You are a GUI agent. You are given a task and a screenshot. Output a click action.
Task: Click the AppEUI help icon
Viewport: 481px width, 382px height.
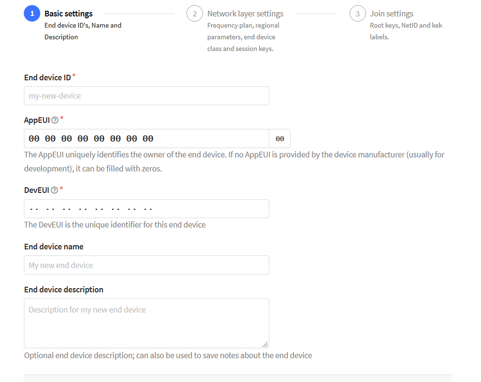[56, 120]
